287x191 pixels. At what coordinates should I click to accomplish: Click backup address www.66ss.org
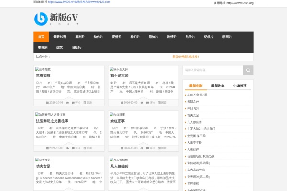click(240, 3)
